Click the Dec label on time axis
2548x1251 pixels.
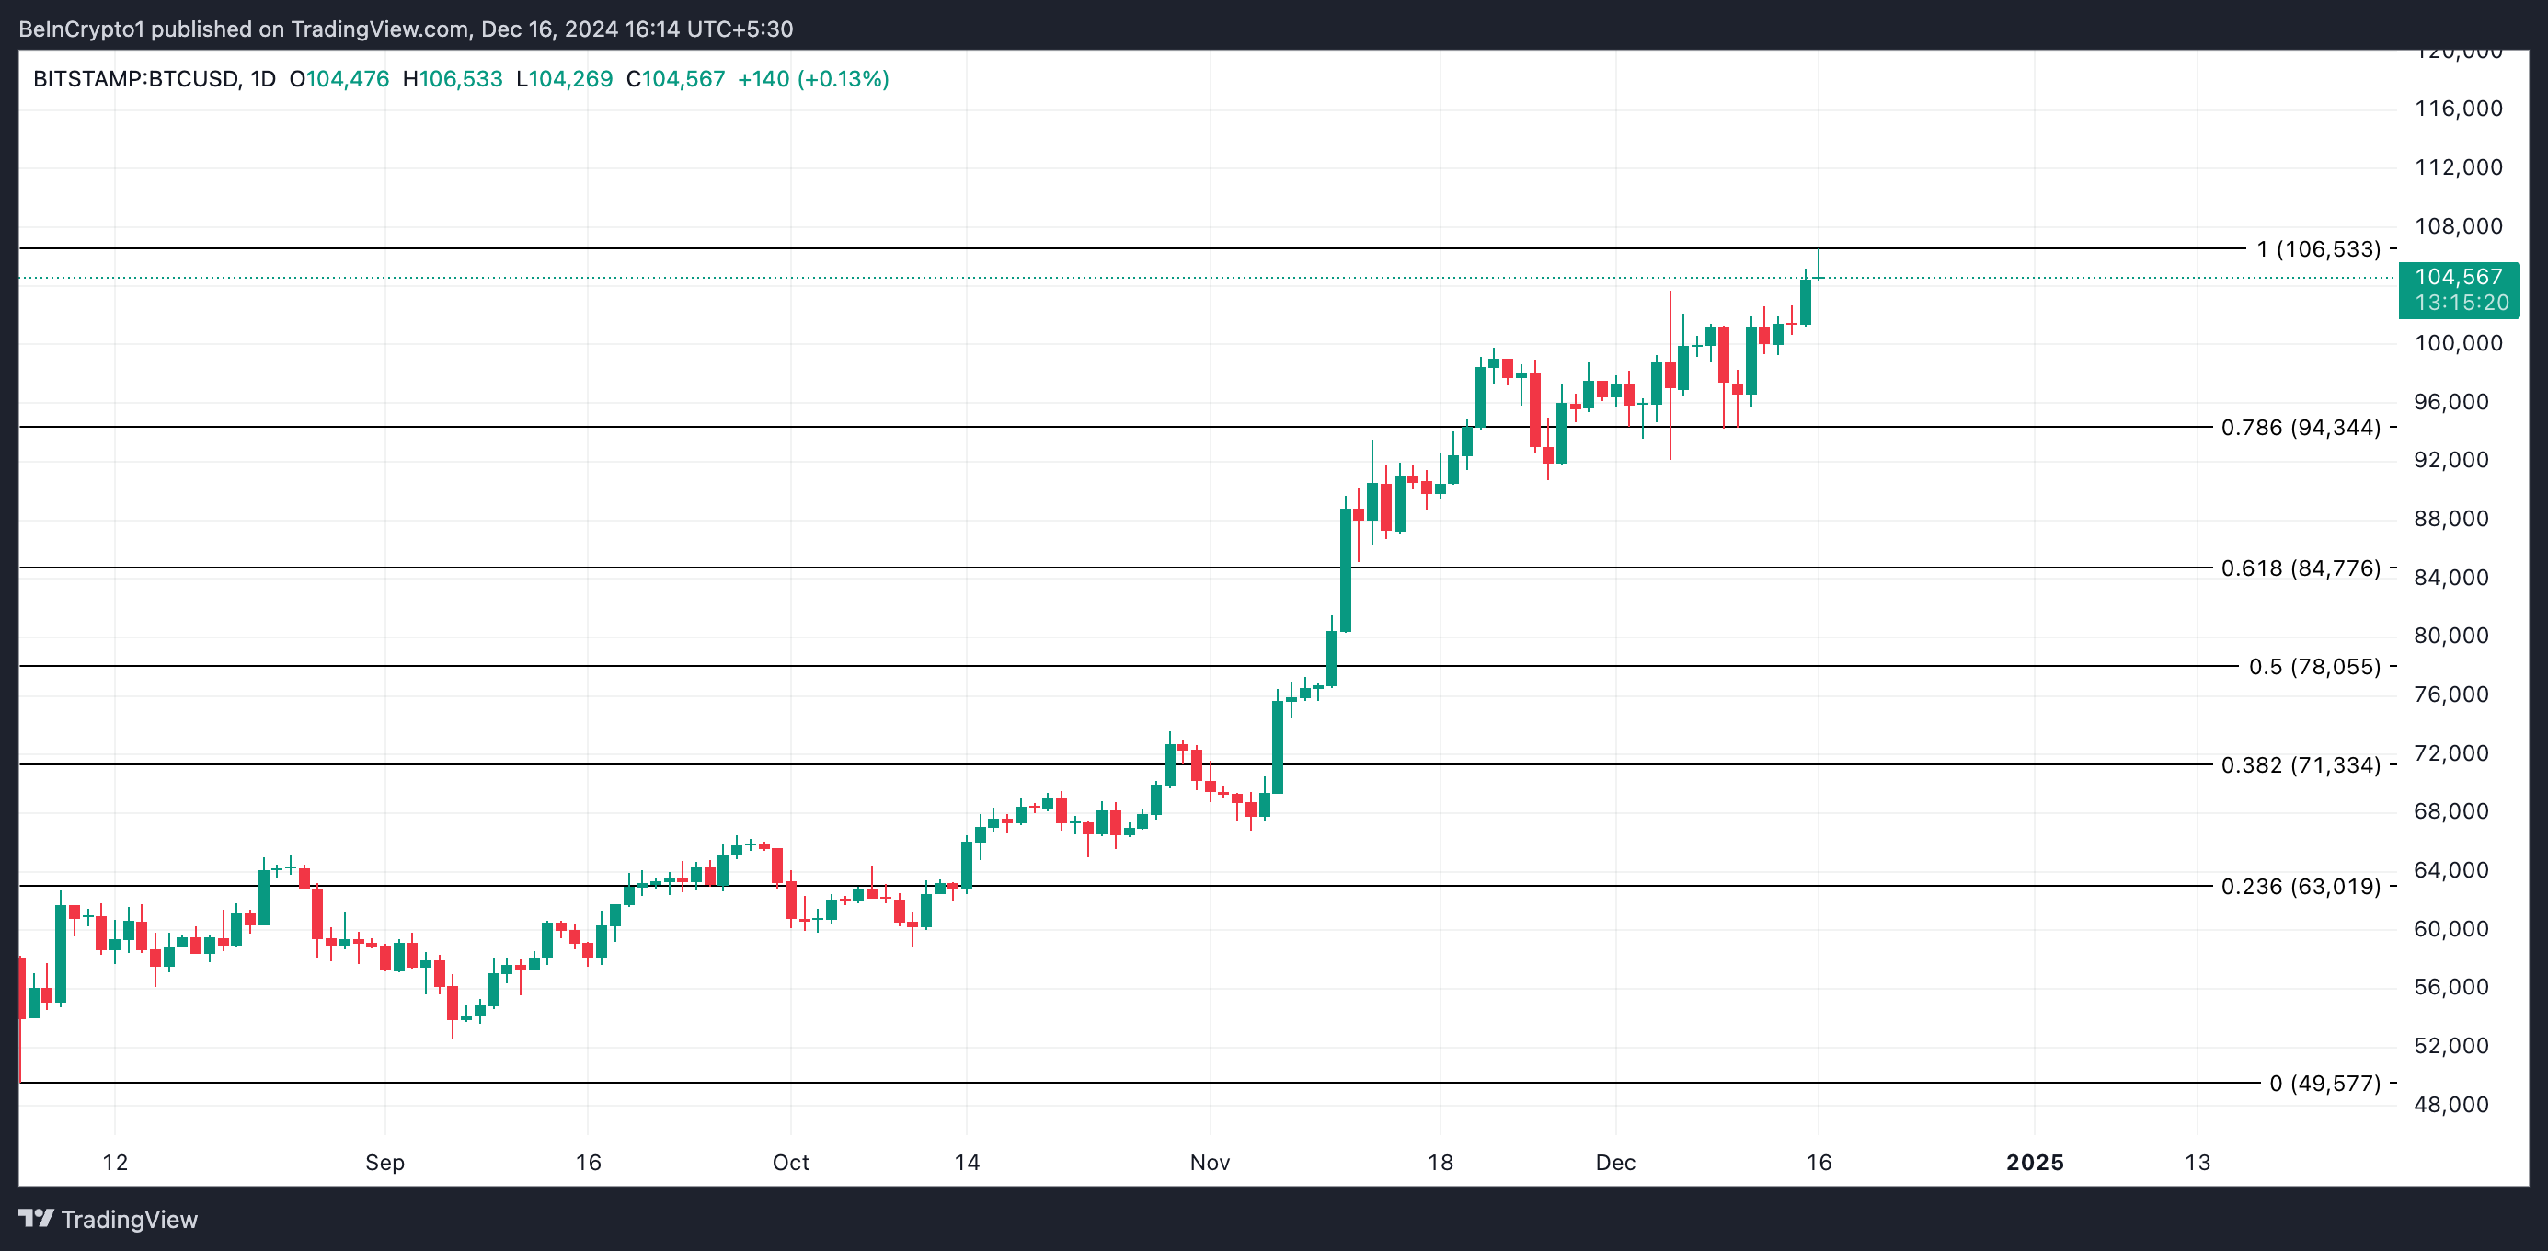[1614, 1162]
